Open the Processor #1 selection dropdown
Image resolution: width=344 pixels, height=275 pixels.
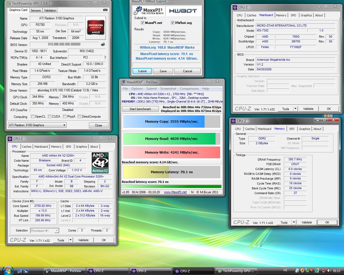tap(45, 230)
